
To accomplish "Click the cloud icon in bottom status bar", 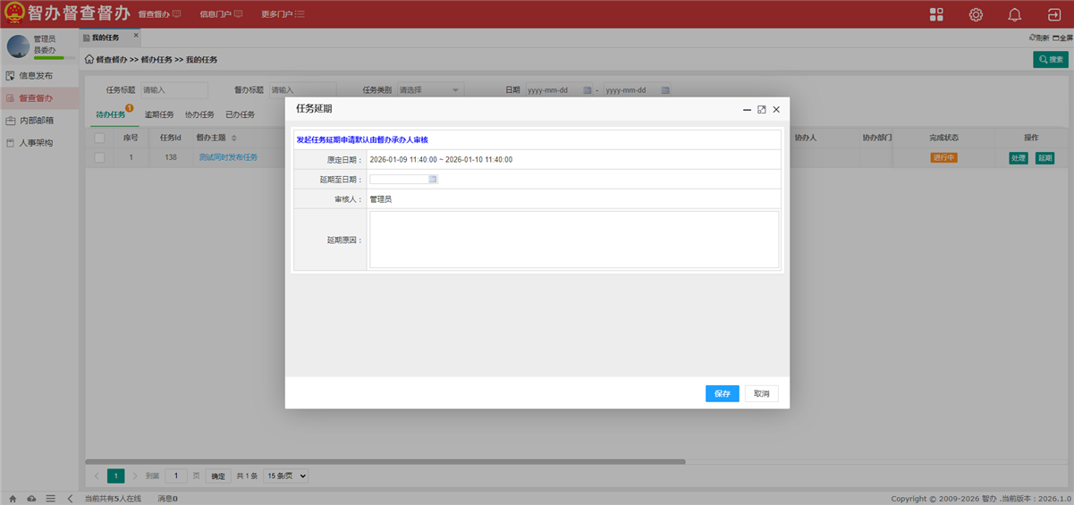I will point(32,499).
